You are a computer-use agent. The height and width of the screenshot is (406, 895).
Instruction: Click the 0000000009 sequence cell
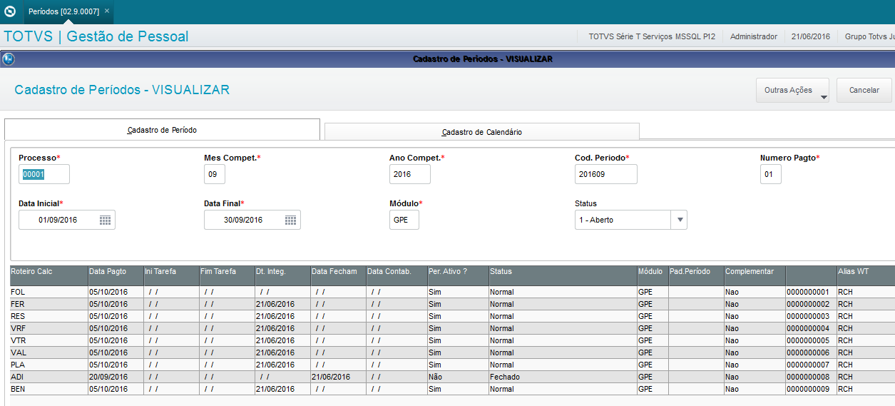click(810, 389)
